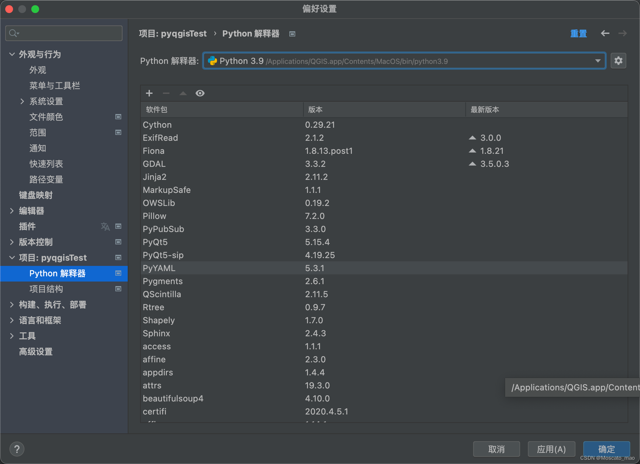
Task: Select the PyYAML package row
Action: [384, 268]
